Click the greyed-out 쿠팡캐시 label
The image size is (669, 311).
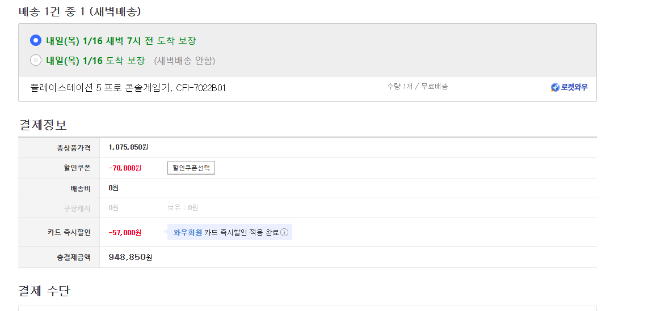click(x=77, y=208)
